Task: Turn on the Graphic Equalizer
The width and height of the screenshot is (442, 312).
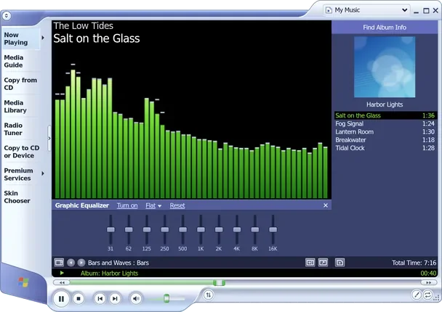Action: (x=127, y=205)
